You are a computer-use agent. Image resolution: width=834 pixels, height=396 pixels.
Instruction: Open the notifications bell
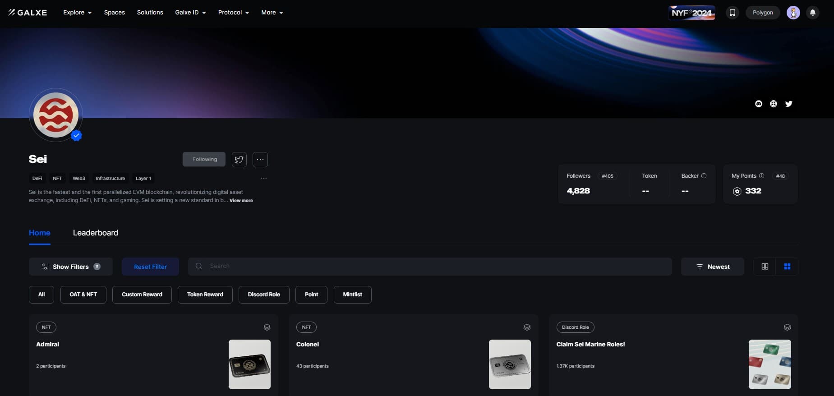click(x=813, y=13)
